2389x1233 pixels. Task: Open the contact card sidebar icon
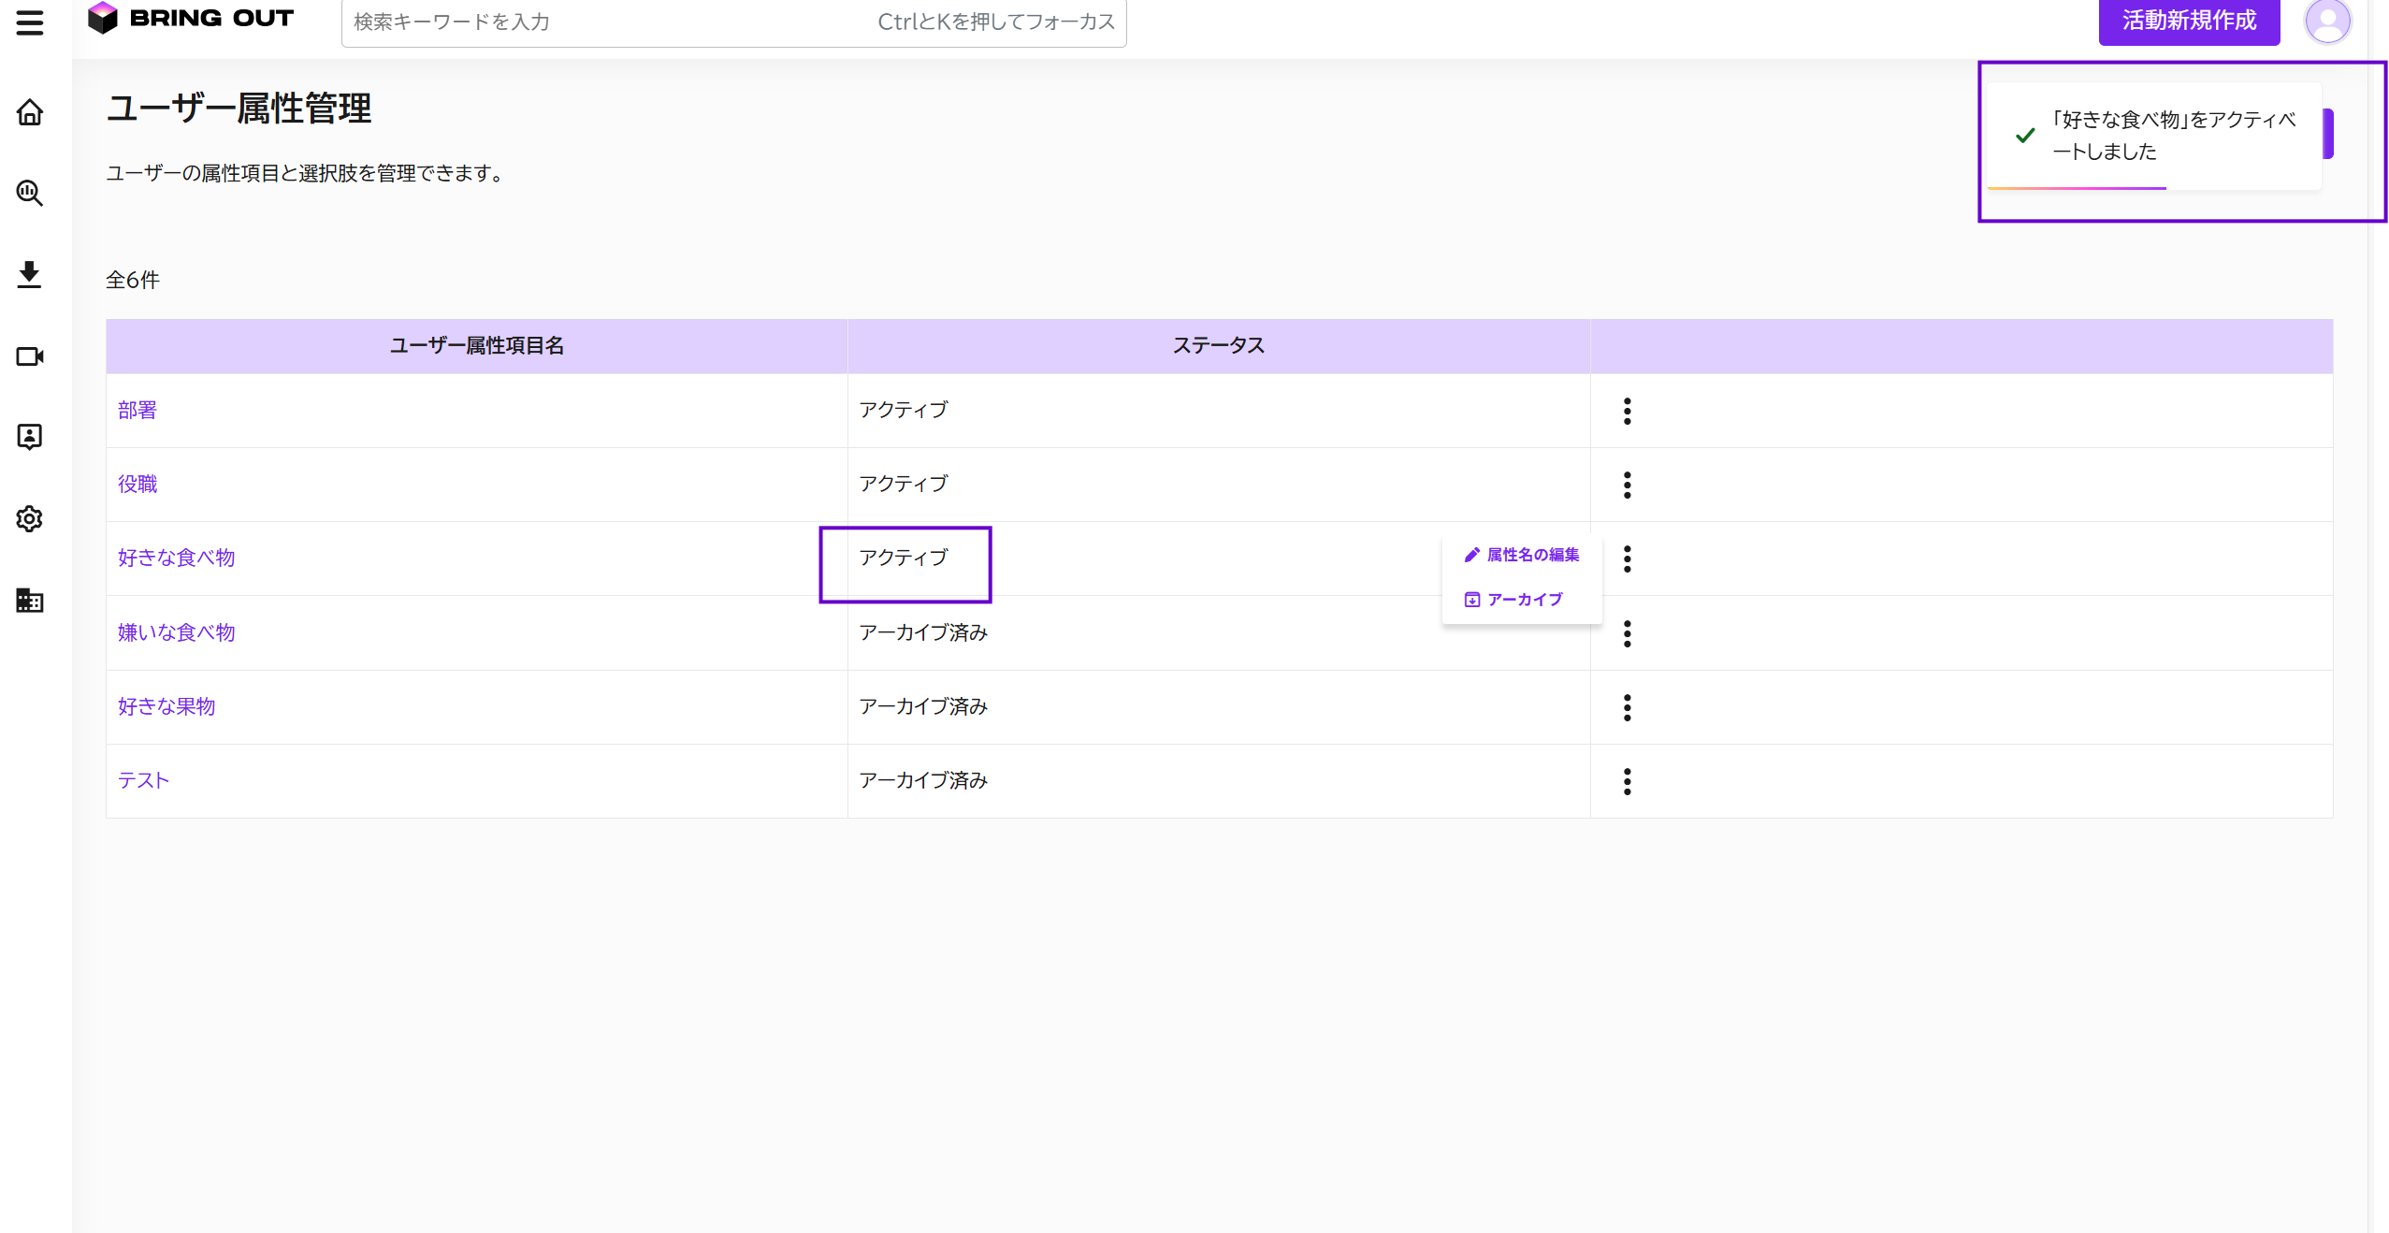(30, 437)
